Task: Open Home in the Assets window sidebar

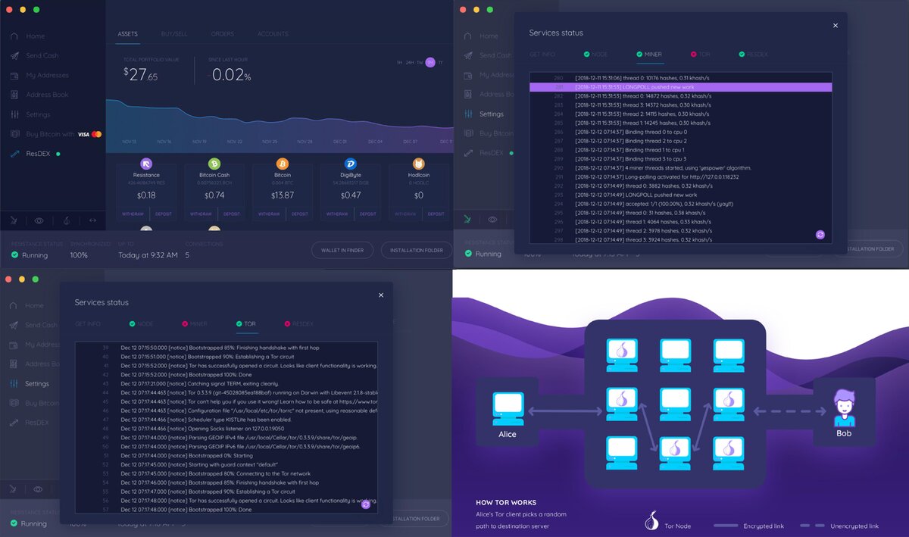Action: (28, 36)
